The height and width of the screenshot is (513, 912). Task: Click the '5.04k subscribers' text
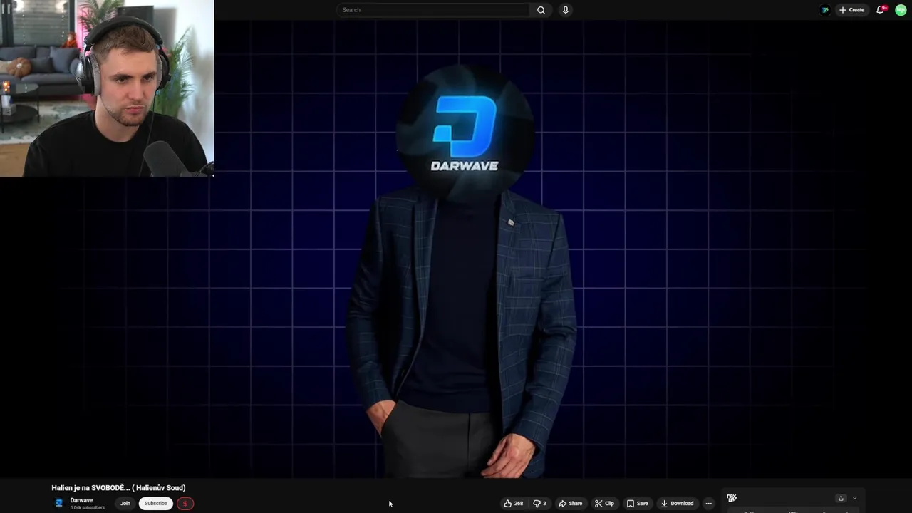(87, 508)
